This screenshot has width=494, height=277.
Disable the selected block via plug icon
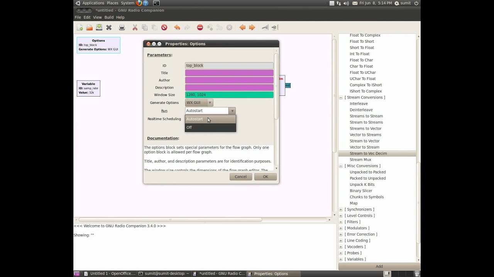(274, 27)
